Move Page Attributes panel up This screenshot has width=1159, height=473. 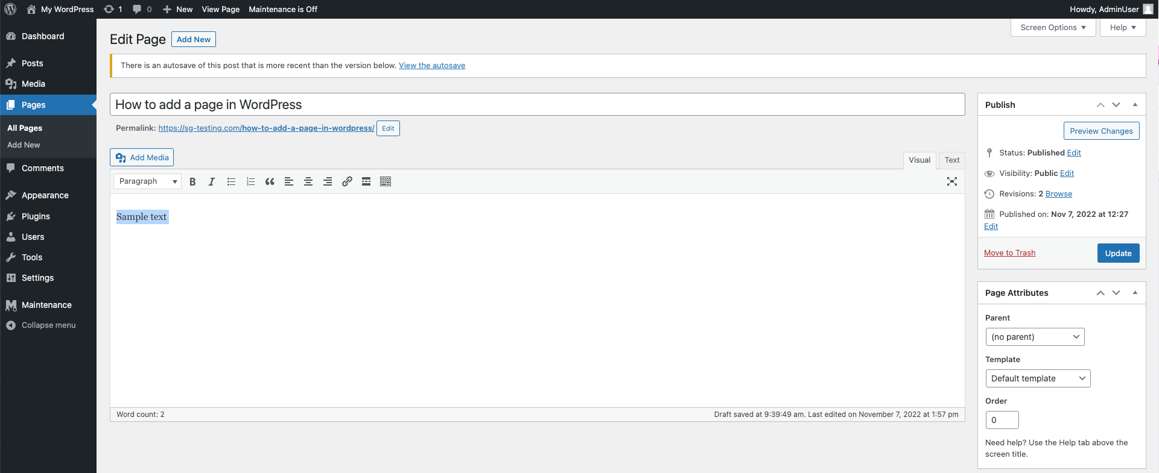pos(1100,293)
